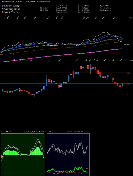Click the Pre H: 924.21 value

(x=84, y=8)
